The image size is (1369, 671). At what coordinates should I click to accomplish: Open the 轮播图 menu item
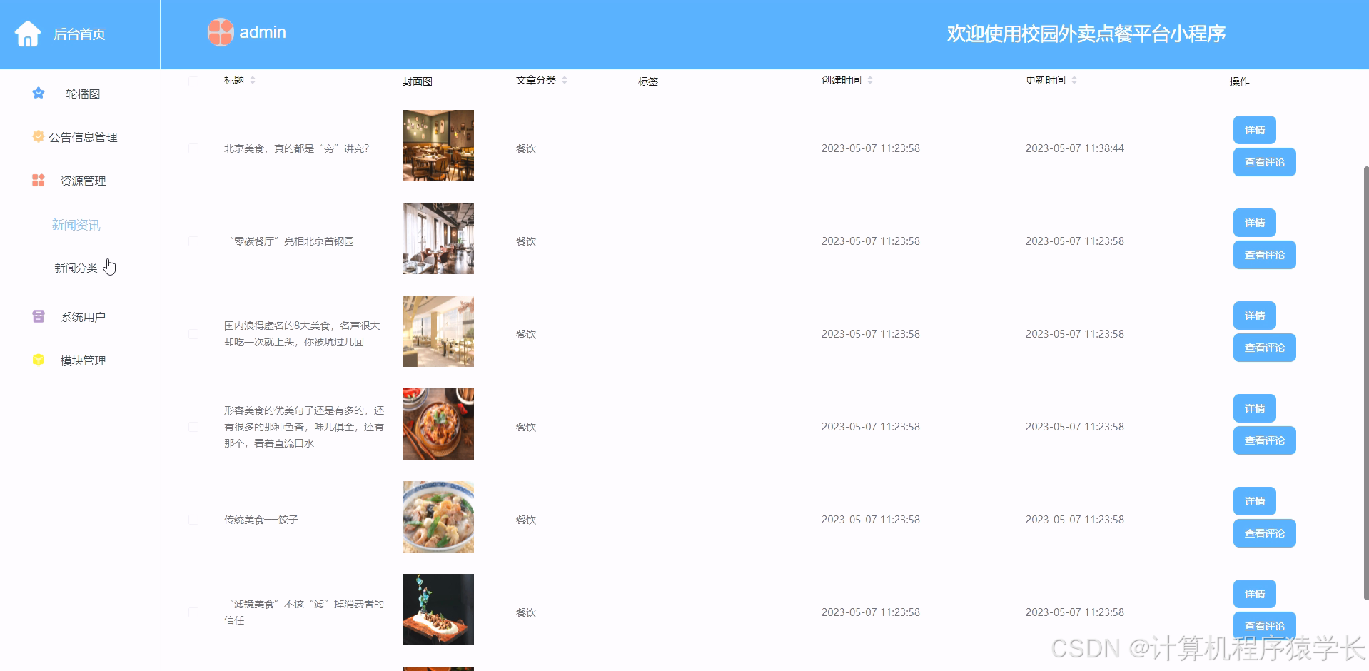click(83, 94)
